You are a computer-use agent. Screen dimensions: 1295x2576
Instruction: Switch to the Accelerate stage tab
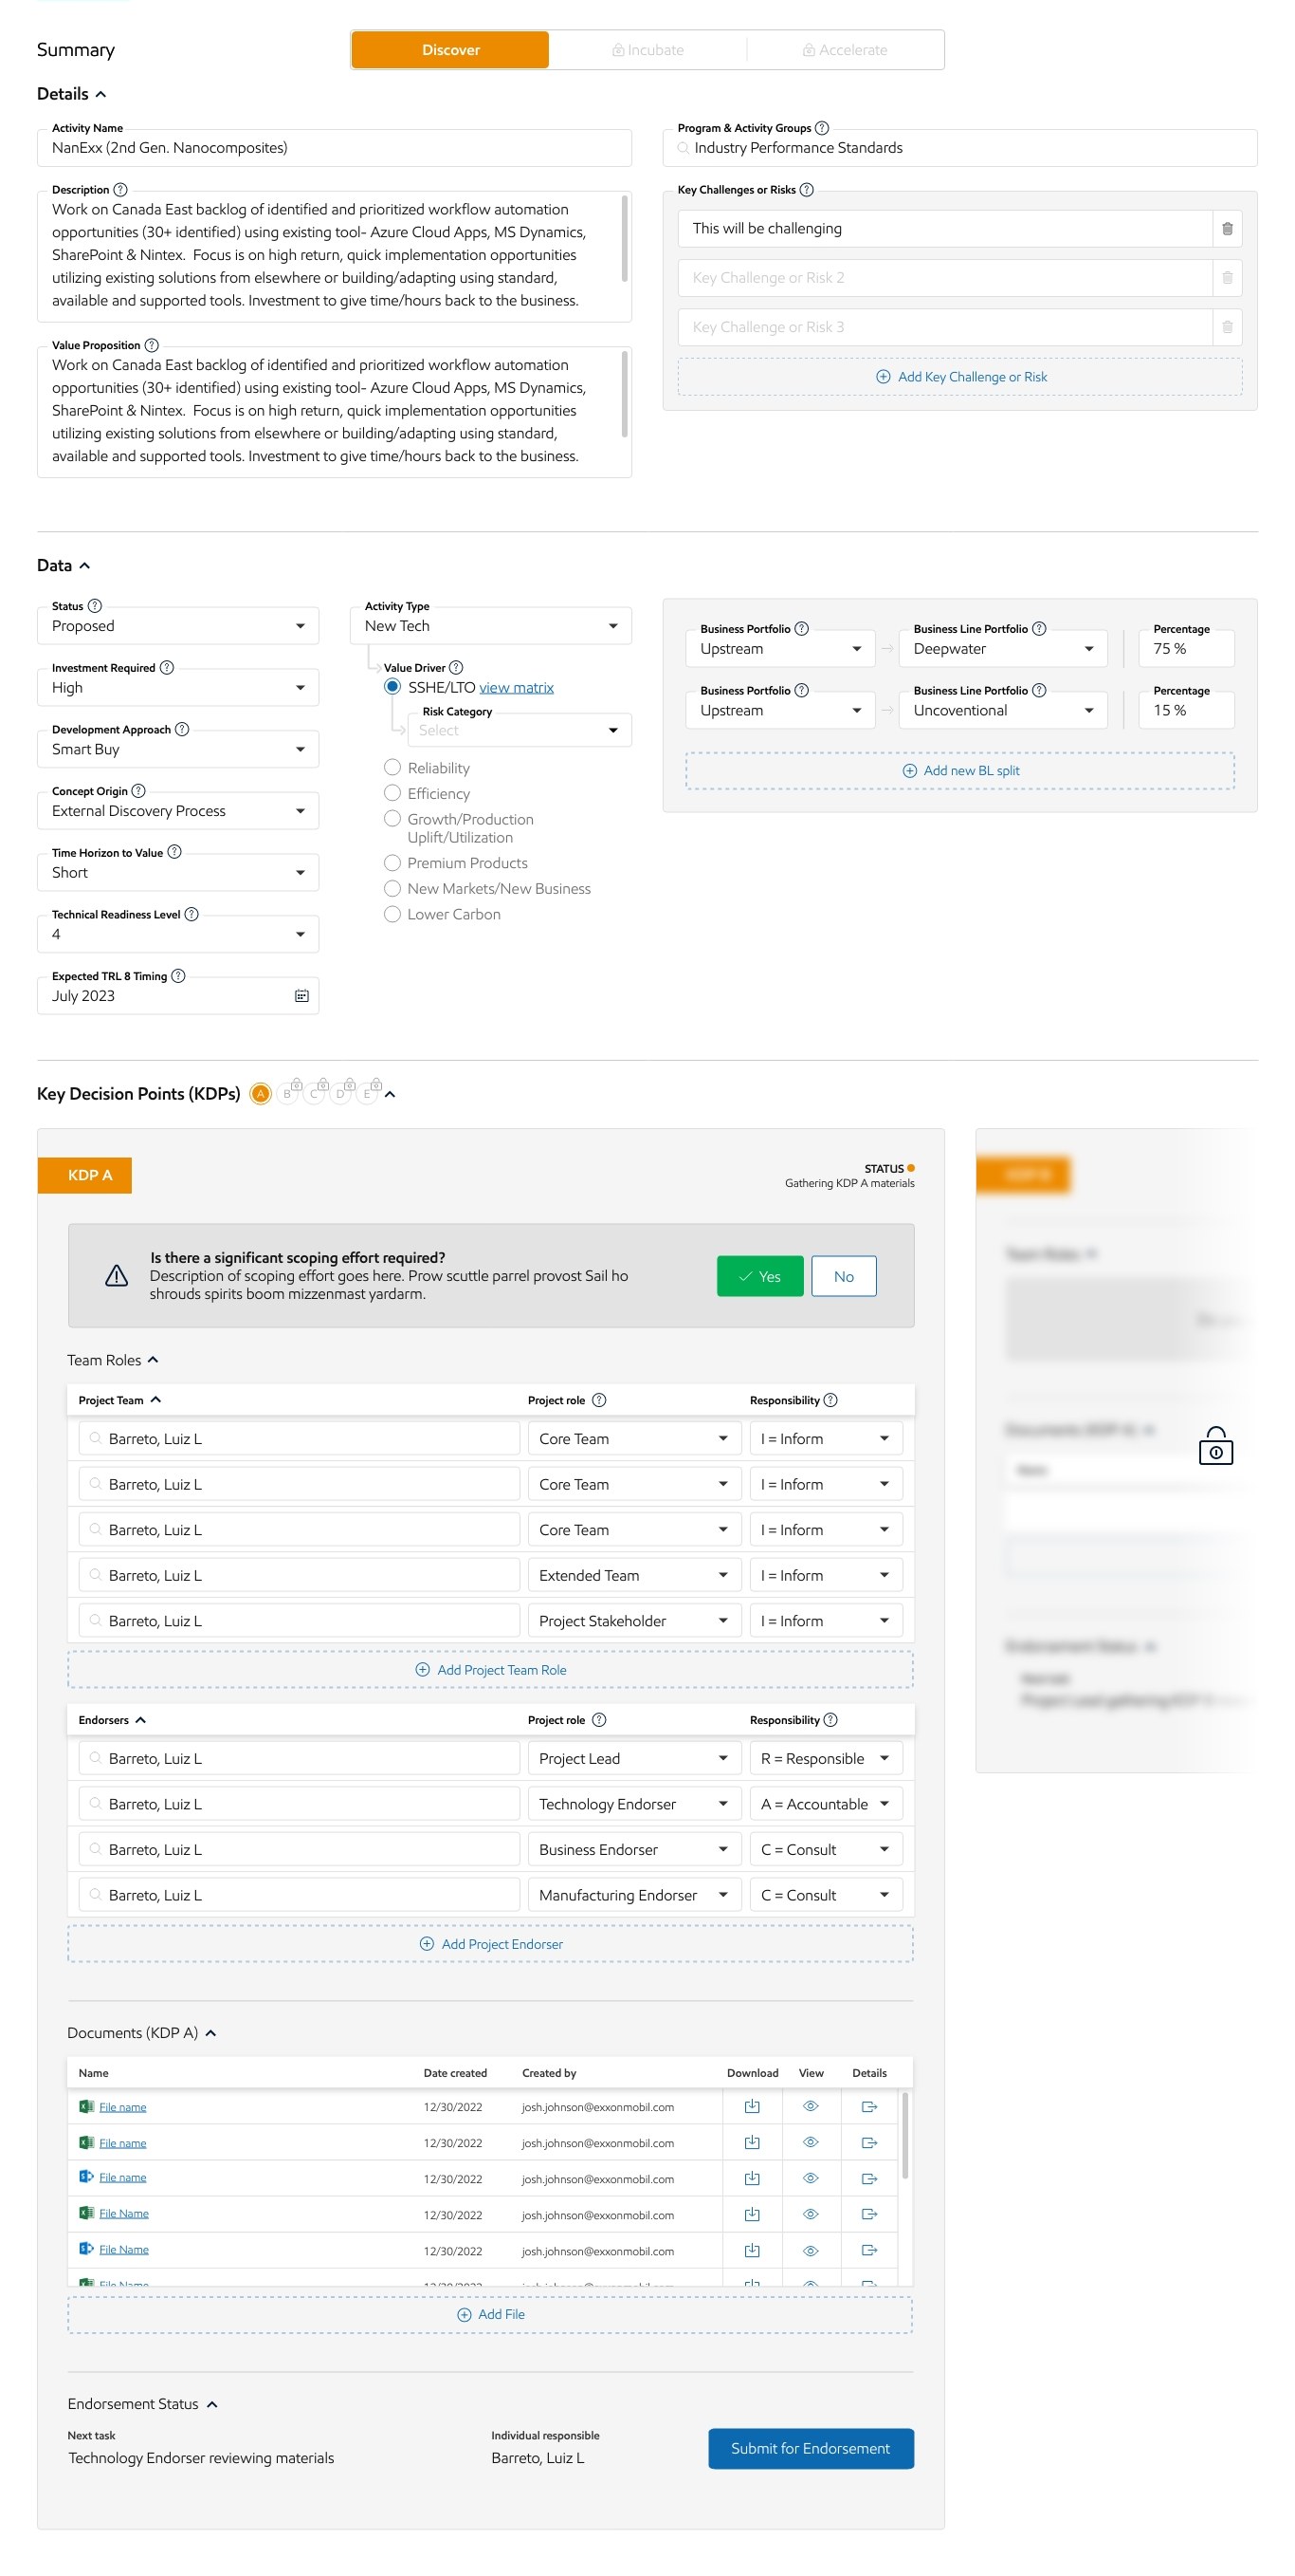click(x=846, y=50)
